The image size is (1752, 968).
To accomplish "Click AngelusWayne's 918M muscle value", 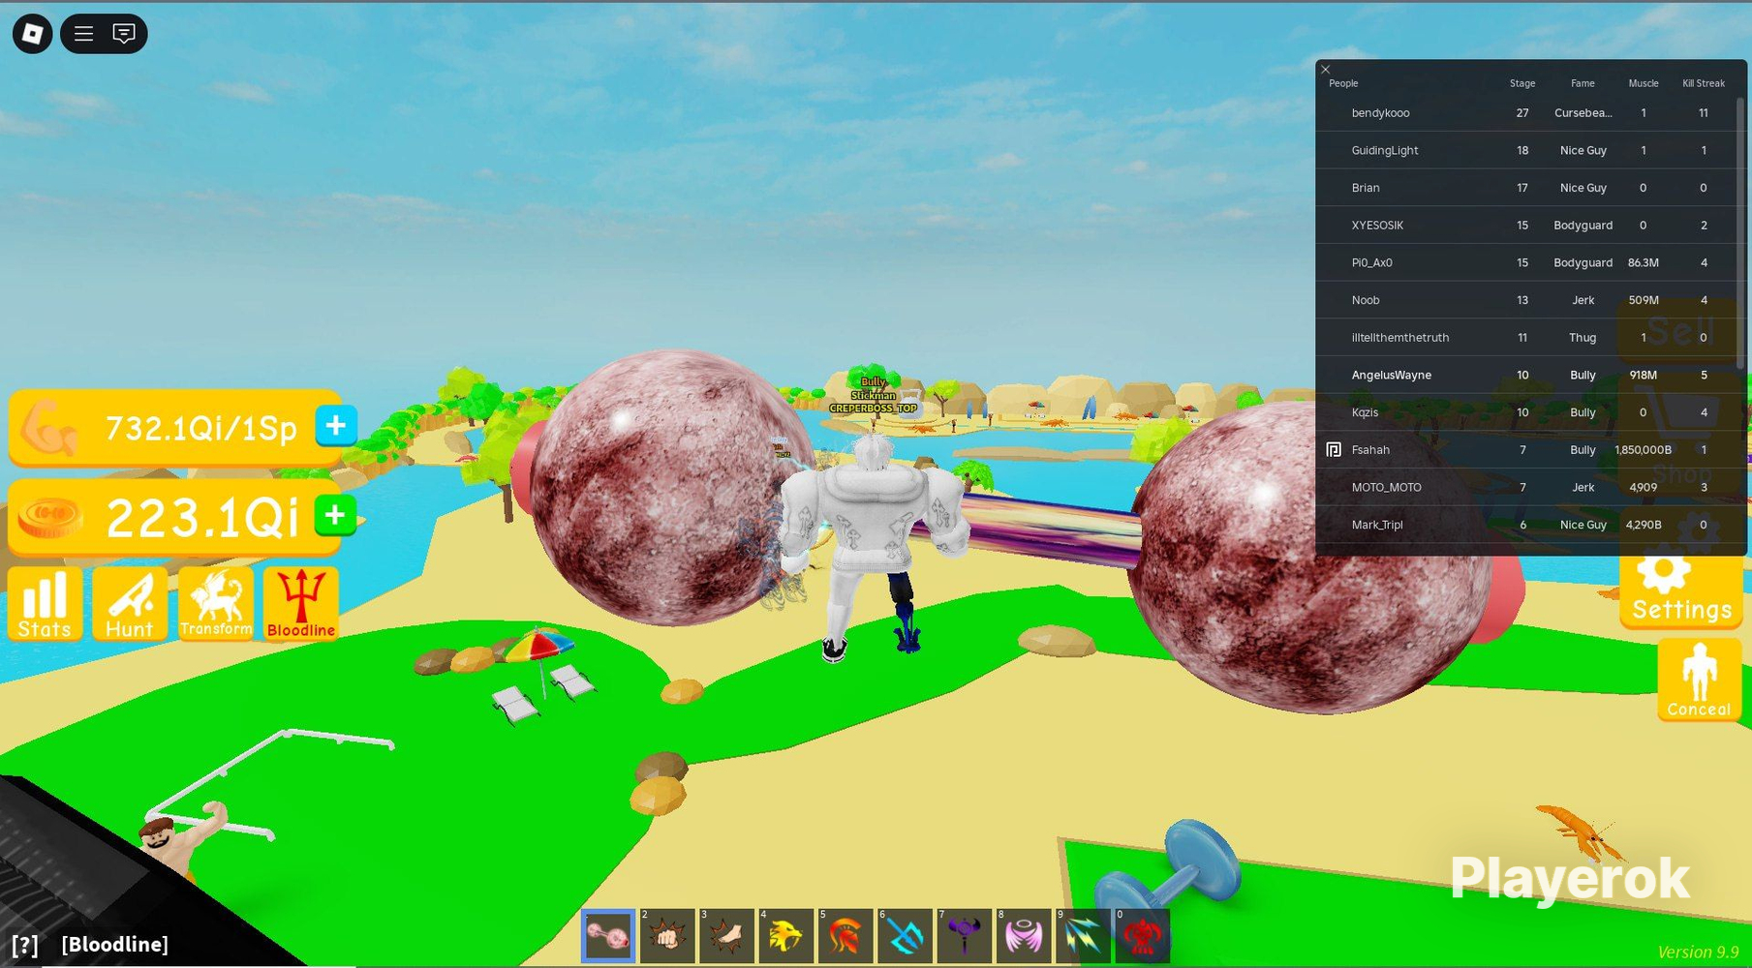I will [1644, 376].
